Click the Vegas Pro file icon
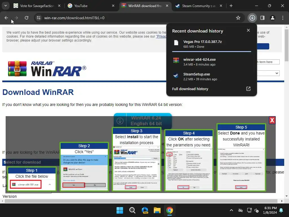This screenshot has height=217, width=289. 176,43
